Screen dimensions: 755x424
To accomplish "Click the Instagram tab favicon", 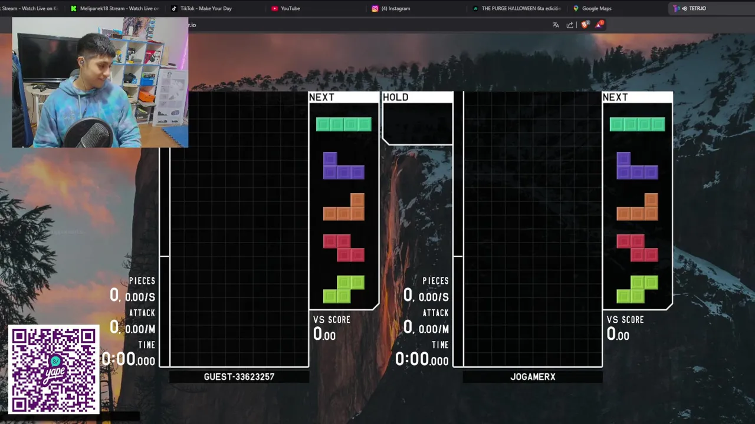I will pos(375,8).
